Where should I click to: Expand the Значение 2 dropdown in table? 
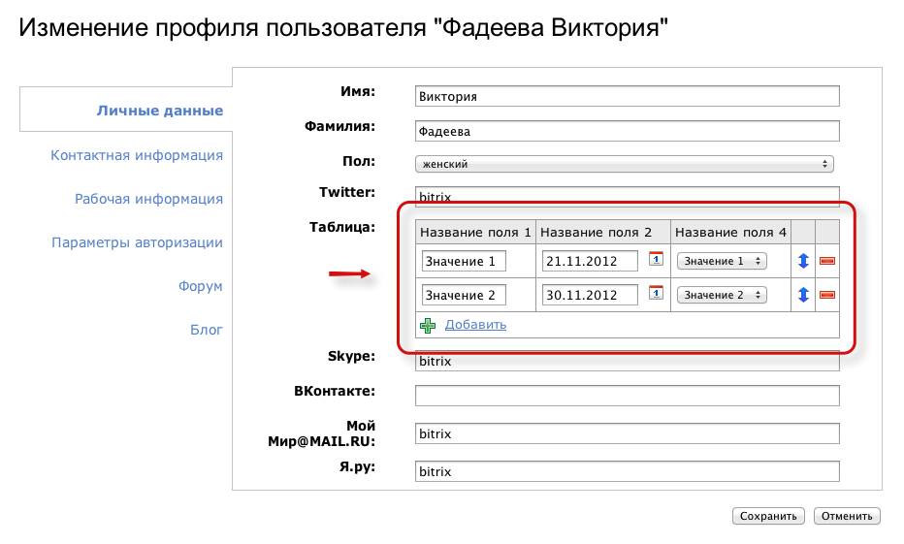(x=722, y=295)
